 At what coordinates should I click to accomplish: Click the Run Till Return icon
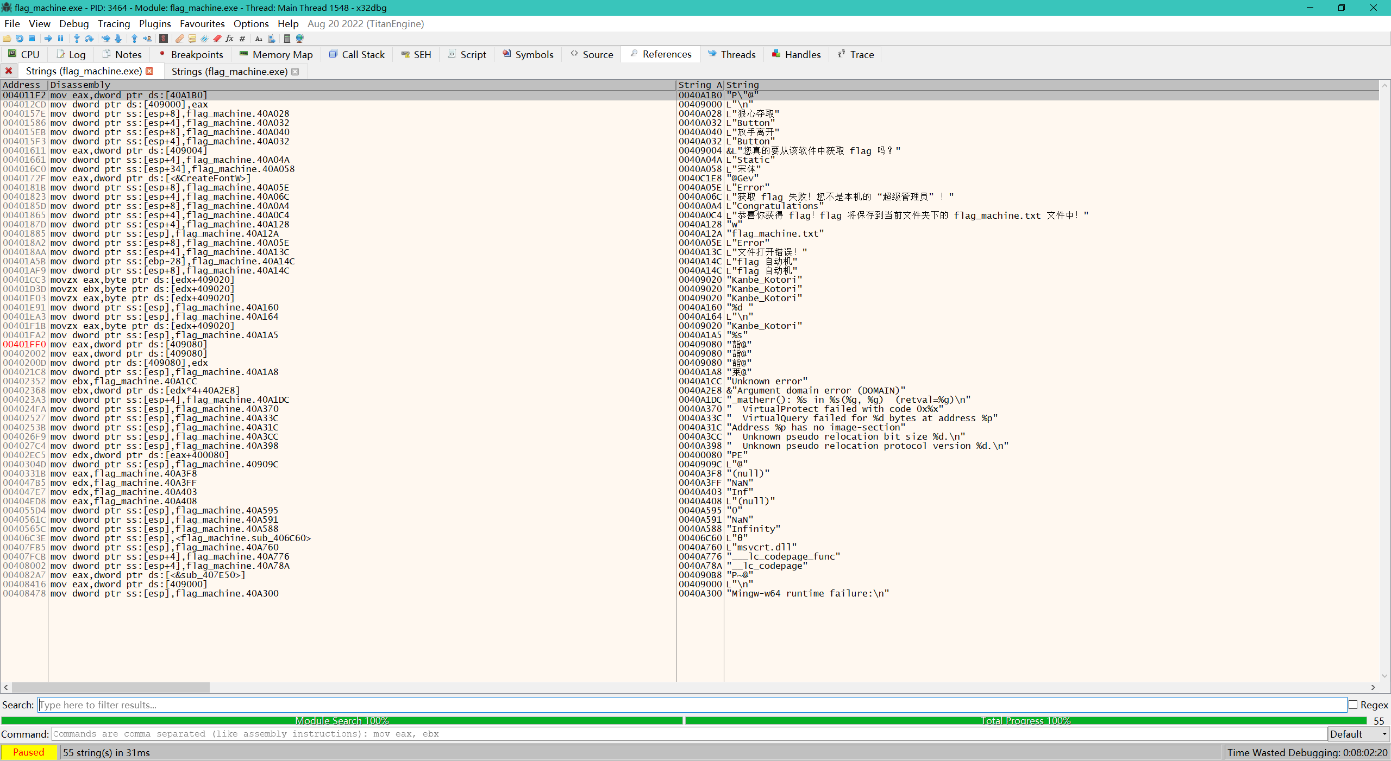(134, 39)
